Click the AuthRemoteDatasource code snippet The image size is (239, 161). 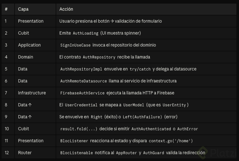coord(83,81)
